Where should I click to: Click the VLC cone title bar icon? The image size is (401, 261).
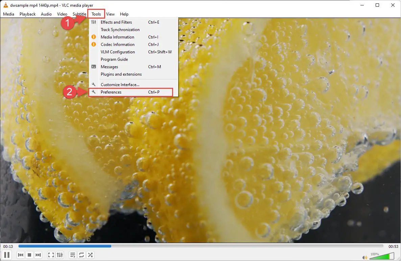pos(5,5)
